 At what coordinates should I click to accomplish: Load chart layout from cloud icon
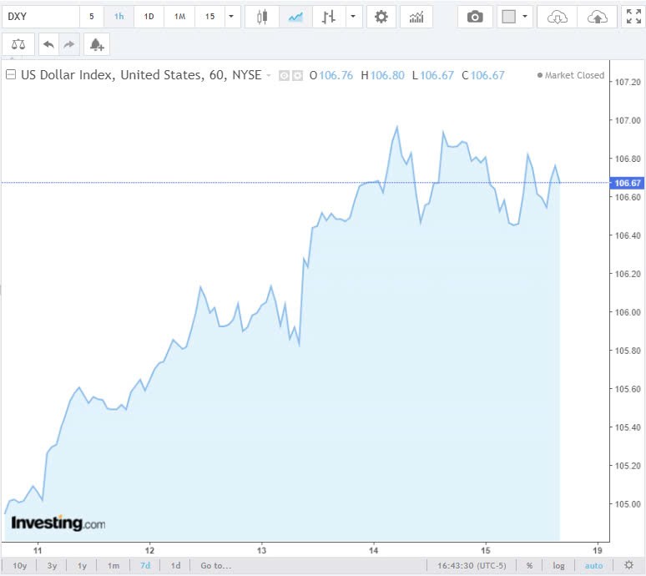point(557,17)
